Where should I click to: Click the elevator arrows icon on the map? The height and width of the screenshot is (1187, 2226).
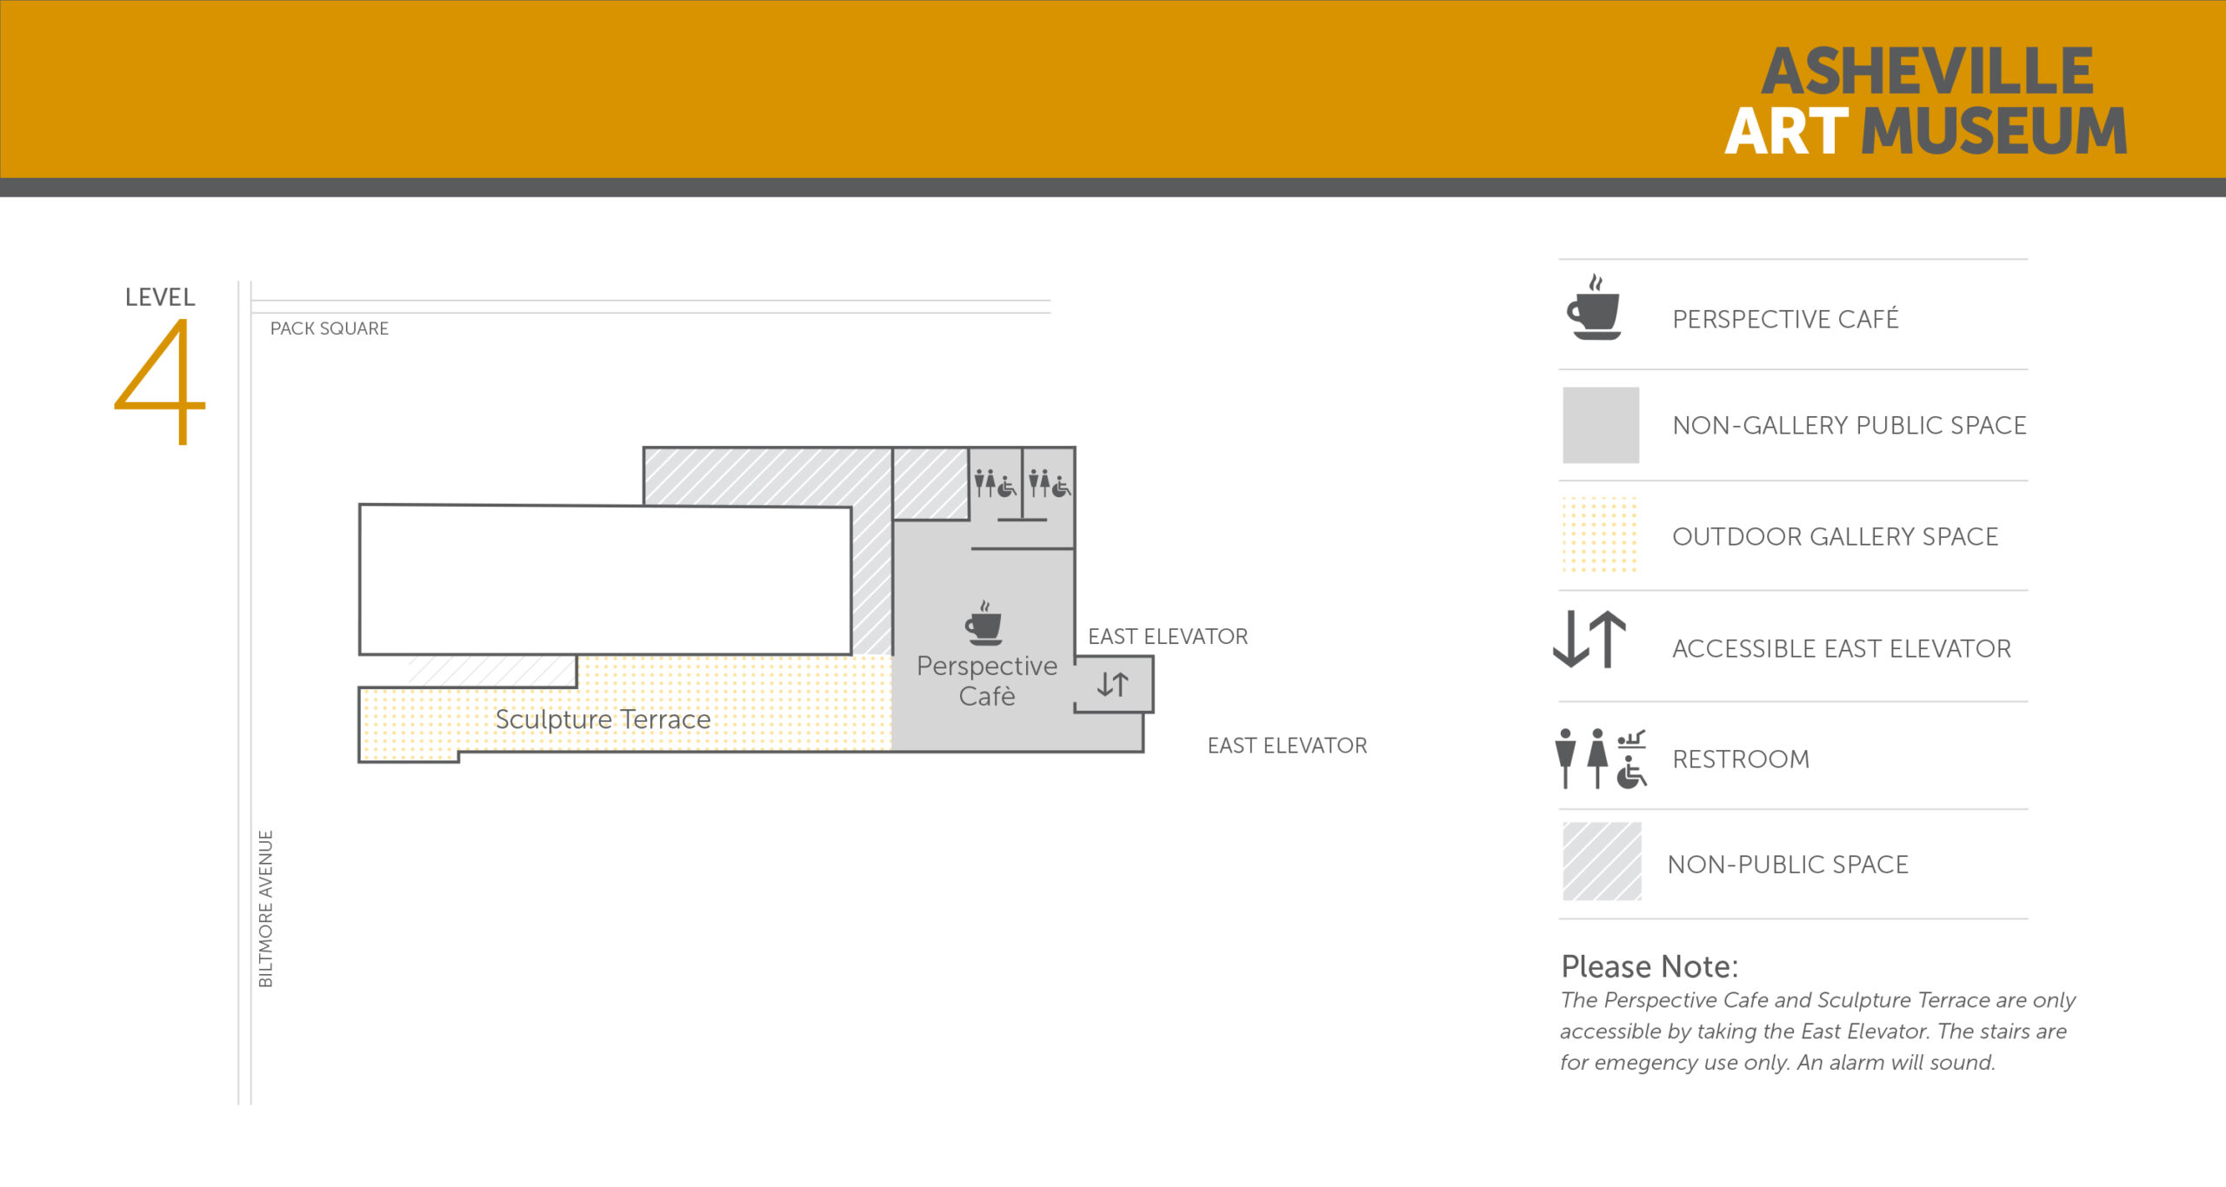click(1113, 685)
